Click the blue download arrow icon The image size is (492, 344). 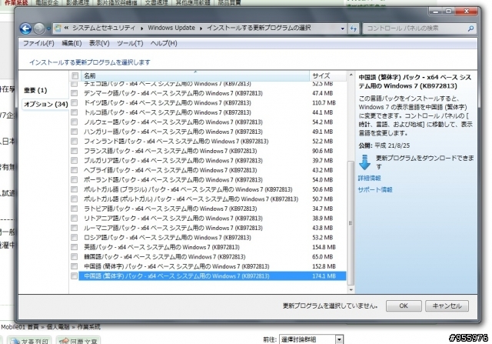(x=364, y=162)
